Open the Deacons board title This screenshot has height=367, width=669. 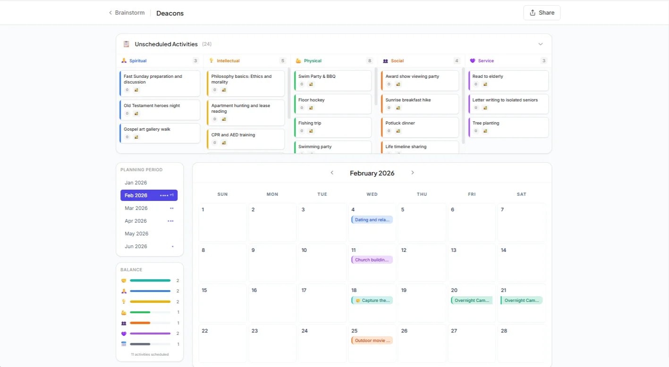click(x=169, y=13)
